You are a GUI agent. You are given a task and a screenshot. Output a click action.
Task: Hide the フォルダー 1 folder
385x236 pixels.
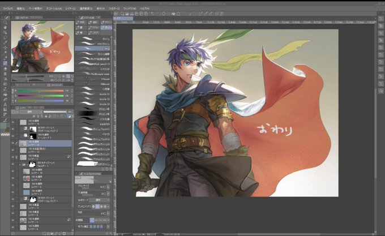coord(13,164)
